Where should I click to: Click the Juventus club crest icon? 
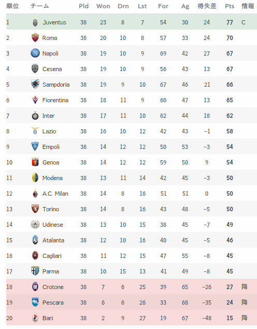35,22
